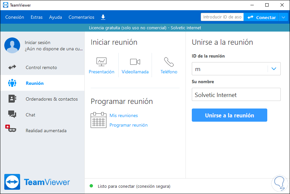Screen dimensions: 290x194
Task: Click the Presentación label link
Action: (x=101, y=72)
